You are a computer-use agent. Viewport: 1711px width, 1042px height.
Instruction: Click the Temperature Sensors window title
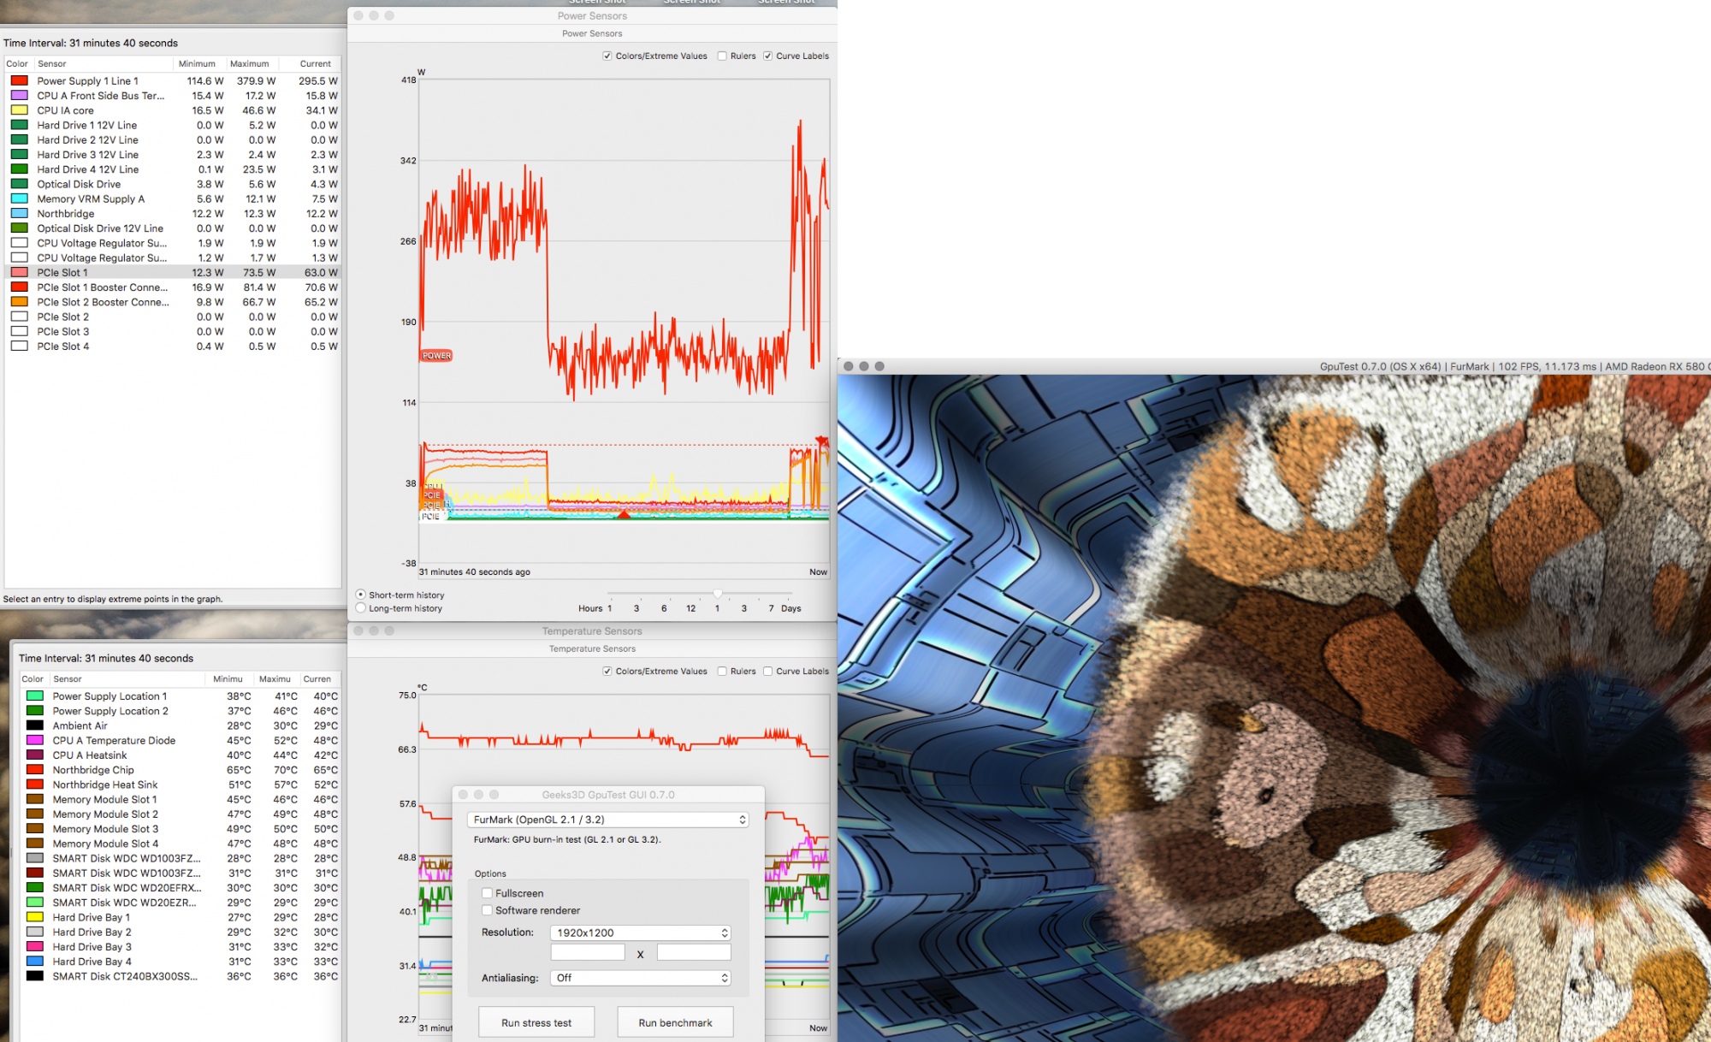click(592, 631)
